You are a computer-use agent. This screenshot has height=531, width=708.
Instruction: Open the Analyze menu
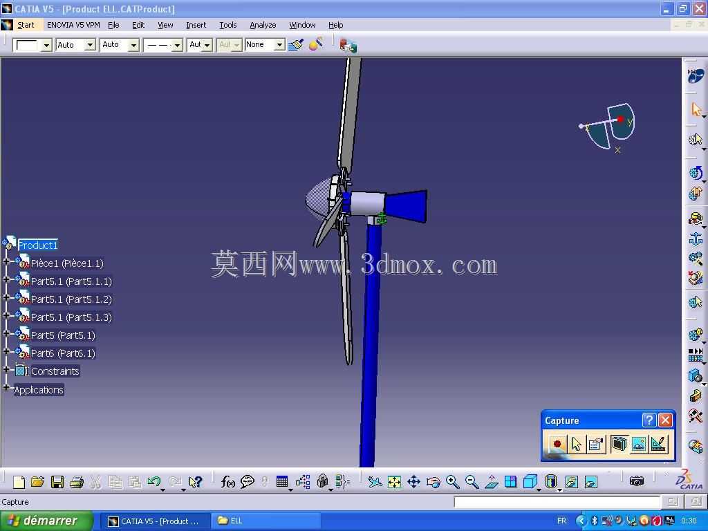[x=263, y=25]
